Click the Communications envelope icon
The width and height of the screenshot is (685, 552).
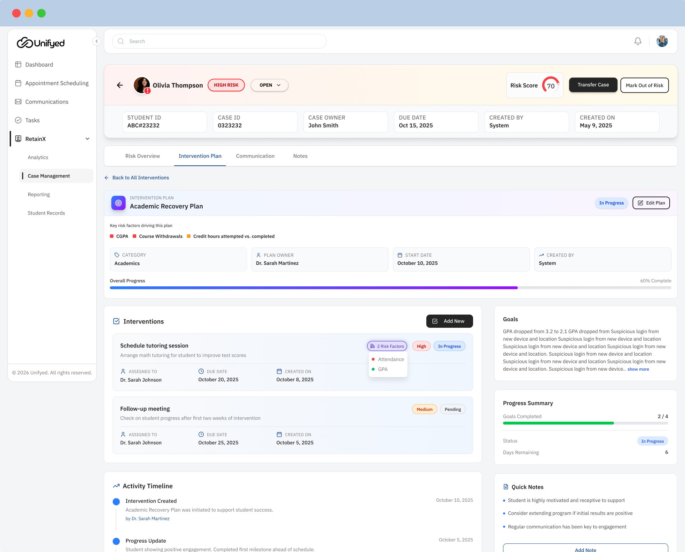click(18, 102)
